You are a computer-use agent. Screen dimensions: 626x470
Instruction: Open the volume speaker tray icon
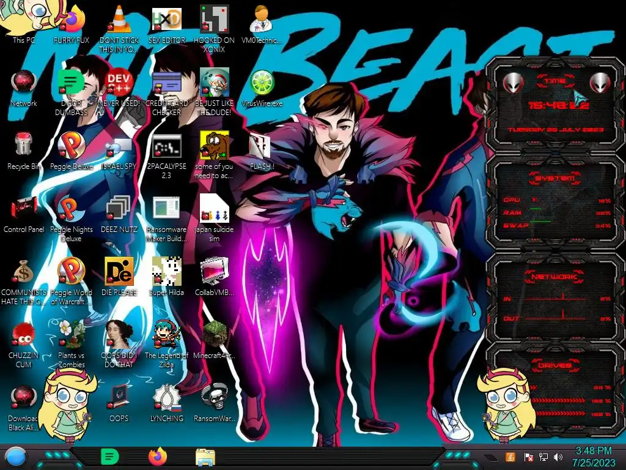(558, 457)
